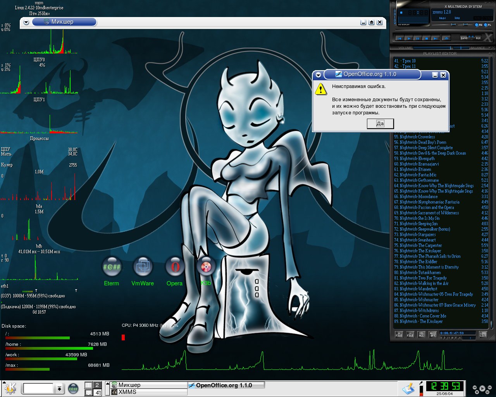The height and width of the screenshot is (397, 496).
Task: Switch to XMMS in the taskbar
Action: tap(149, 392)
